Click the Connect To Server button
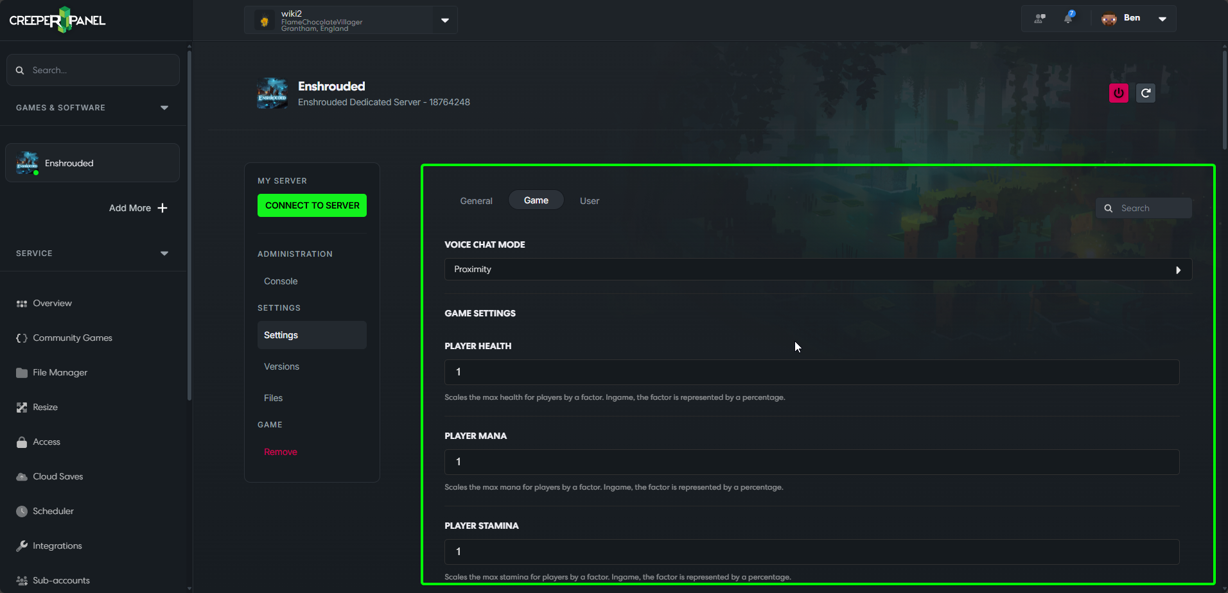The height and width of the screenshot is (593, 1228). (312, 205)
